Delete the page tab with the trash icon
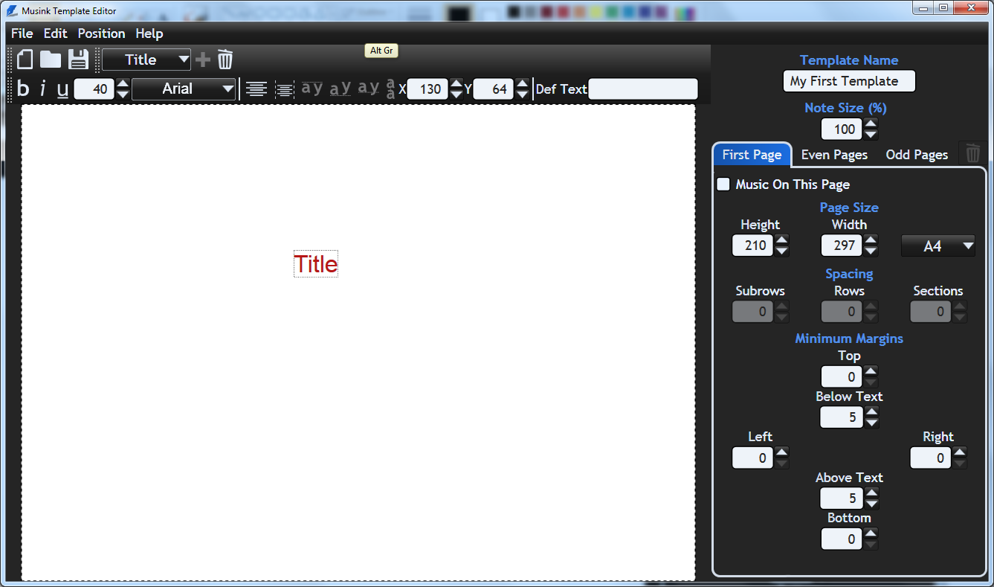Viewport: 994px width, 587px height. [972, 154]
